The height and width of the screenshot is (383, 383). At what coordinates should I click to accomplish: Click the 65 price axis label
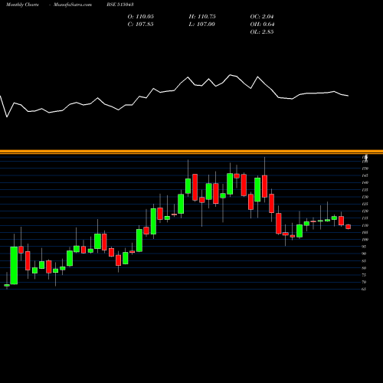pos(365,290)
